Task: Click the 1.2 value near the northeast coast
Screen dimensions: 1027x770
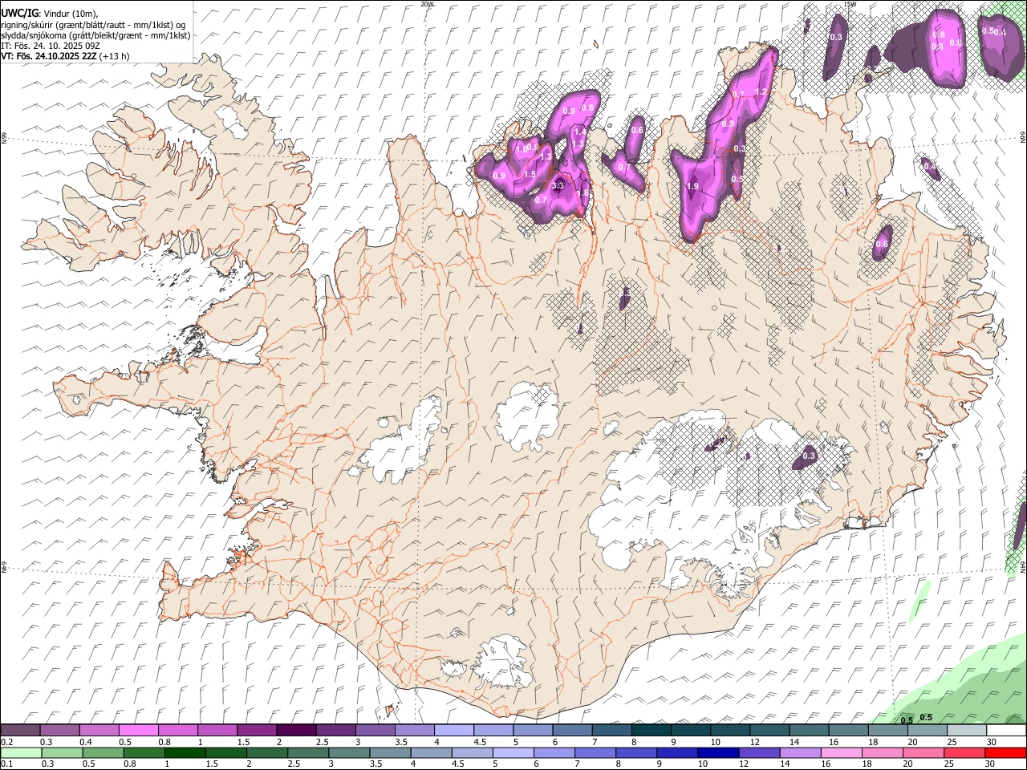Action: (x=761, y=92)
